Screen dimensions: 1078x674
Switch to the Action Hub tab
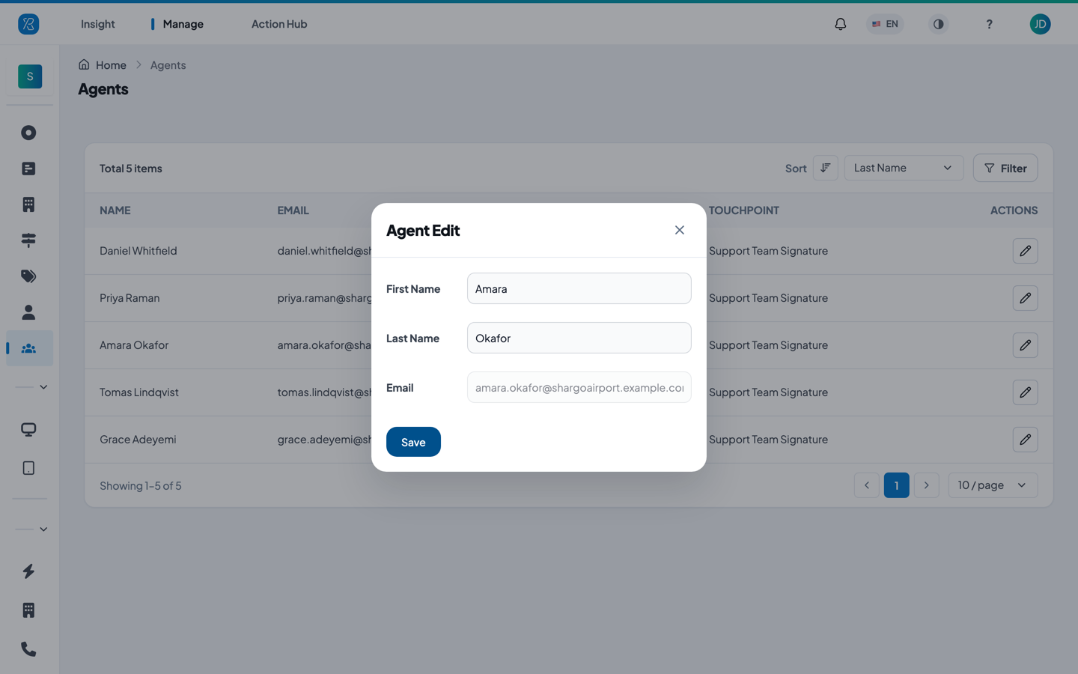[x=279, y=24]
